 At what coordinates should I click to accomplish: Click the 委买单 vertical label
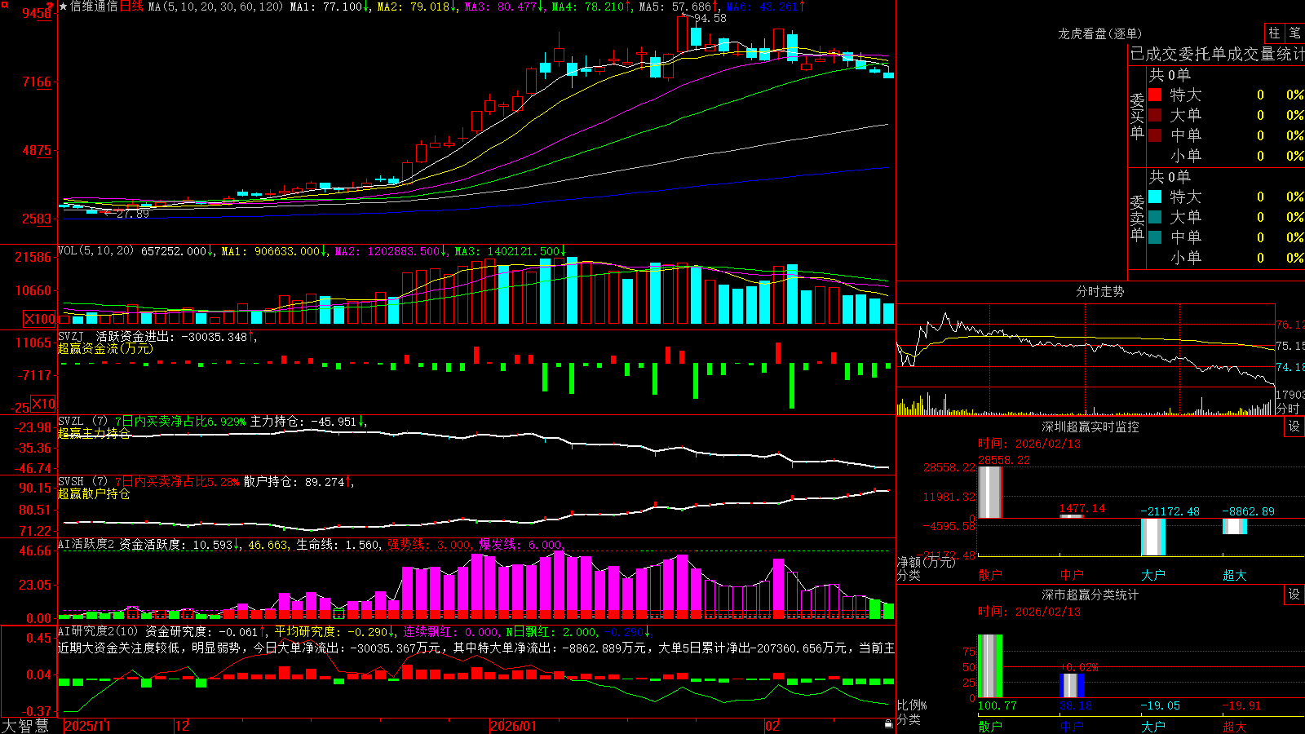[x=1137, y=116]
